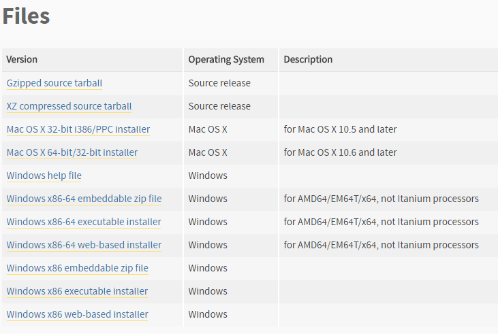The width and height of the screenshot is (498, 334).
Task: Select Windows x86 web-based installer link
Action: pos(78,315)
